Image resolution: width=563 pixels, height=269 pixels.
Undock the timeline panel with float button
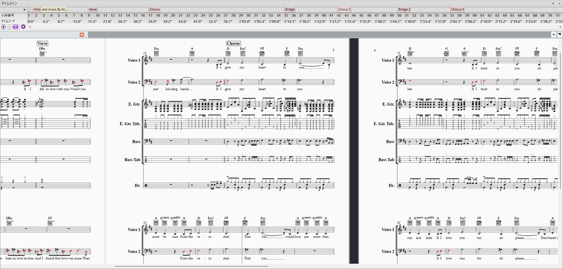553,3
